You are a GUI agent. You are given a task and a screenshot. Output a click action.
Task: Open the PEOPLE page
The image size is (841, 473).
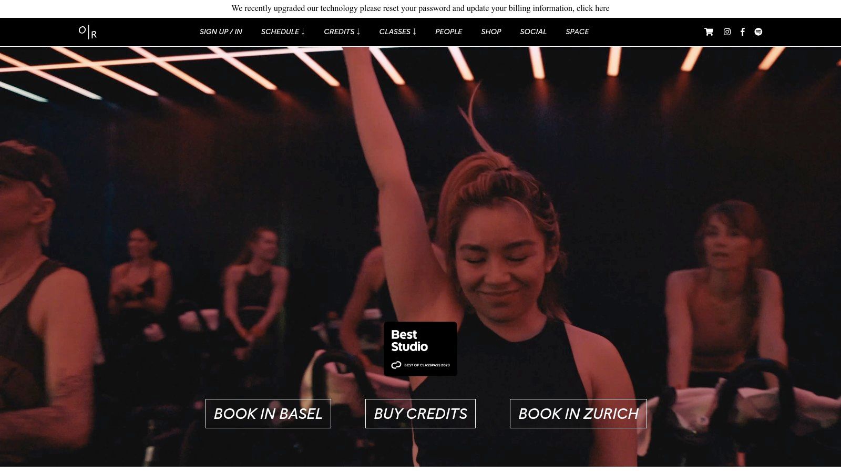click(448, 32)
